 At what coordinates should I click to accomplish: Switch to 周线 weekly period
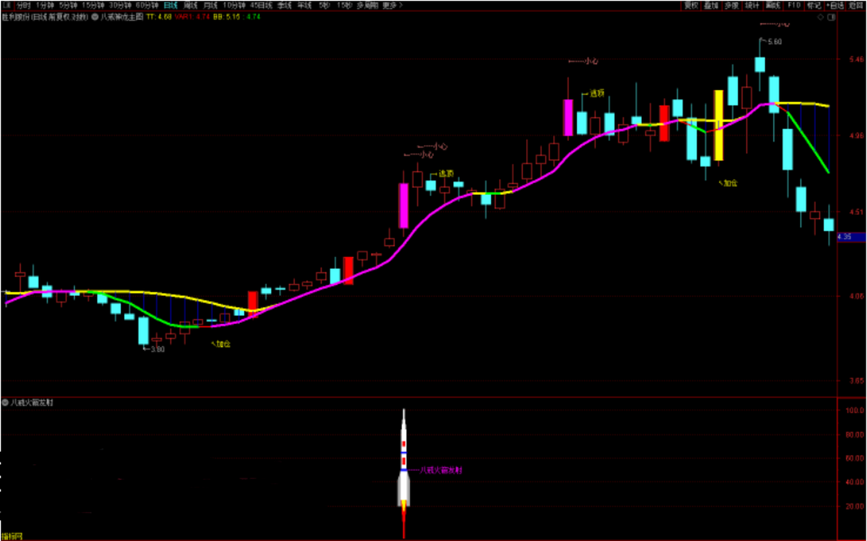click(x=190, y=5)
